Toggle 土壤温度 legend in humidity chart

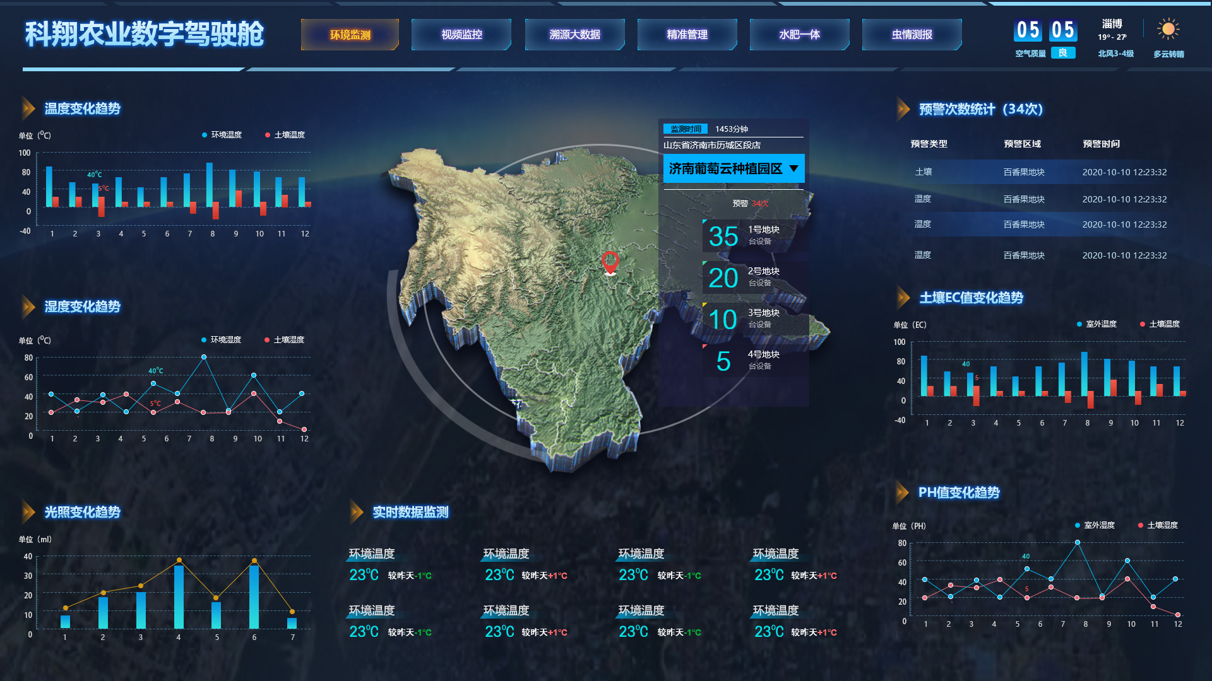[x=284, y=340]
